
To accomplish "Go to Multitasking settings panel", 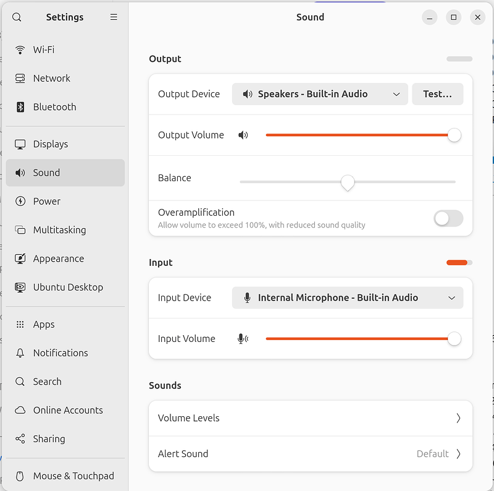I will [x=59, y=230].
